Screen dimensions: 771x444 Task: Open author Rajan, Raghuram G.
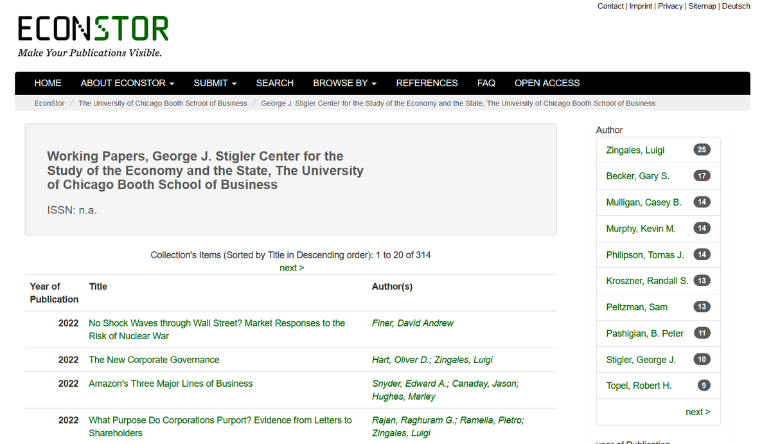(414, 420)
